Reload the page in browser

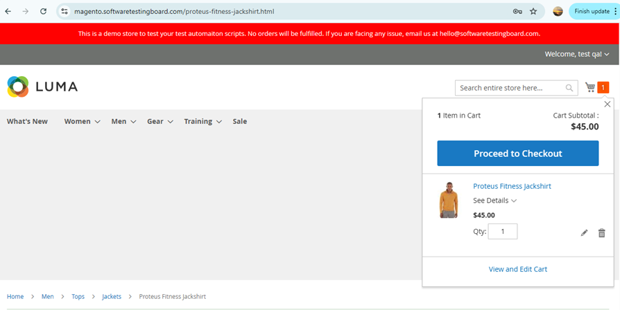tap(43, 11)
